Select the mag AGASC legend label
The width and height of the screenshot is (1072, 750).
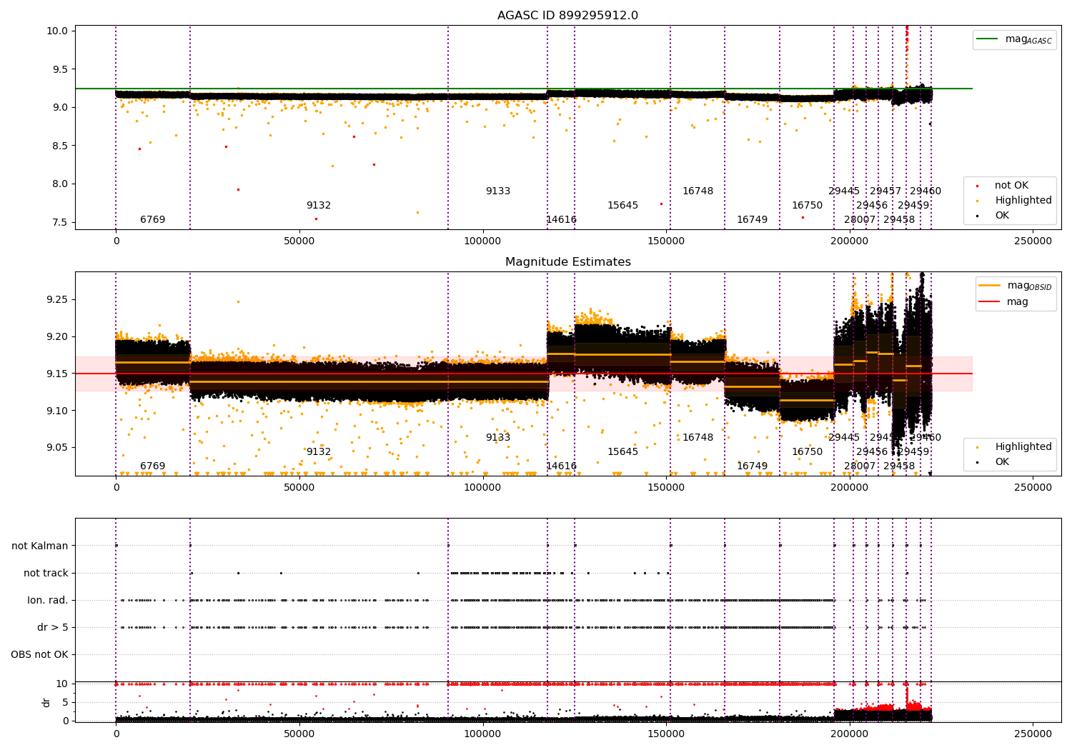click(x=1028, y=39)
